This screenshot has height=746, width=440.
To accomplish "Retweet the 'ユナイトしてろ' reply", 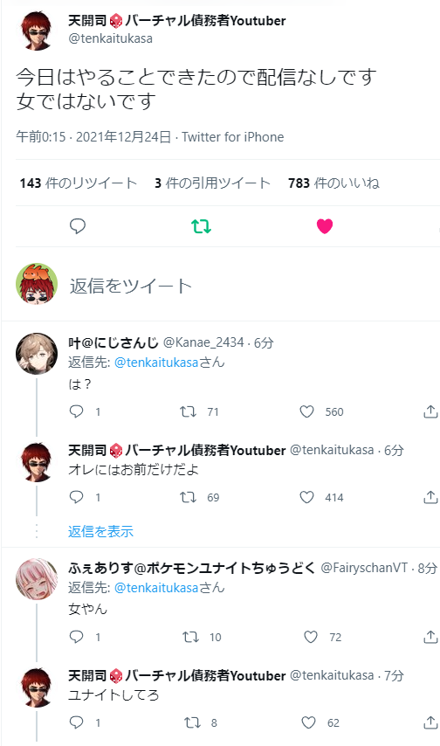I will (193, 722).
